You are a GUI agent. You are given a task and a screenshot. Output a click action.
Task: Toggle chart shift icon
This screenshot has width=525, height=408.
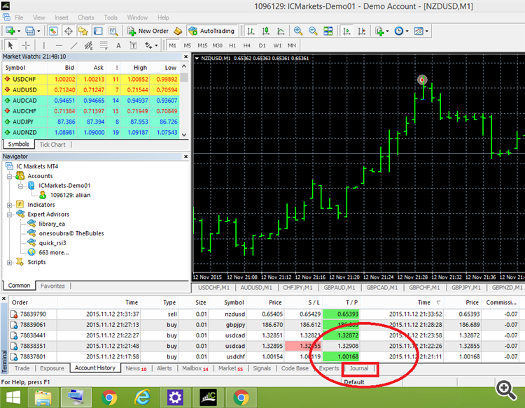[x=362, y=31]
